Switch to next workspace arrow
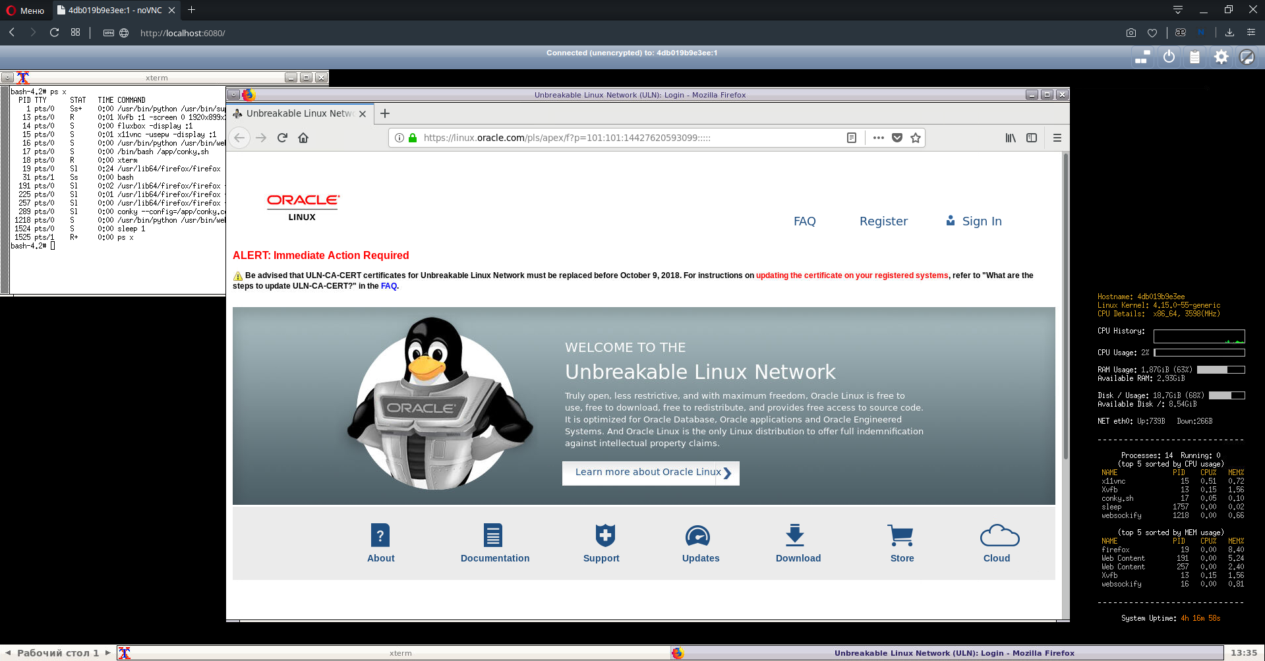 pos(108,653)
